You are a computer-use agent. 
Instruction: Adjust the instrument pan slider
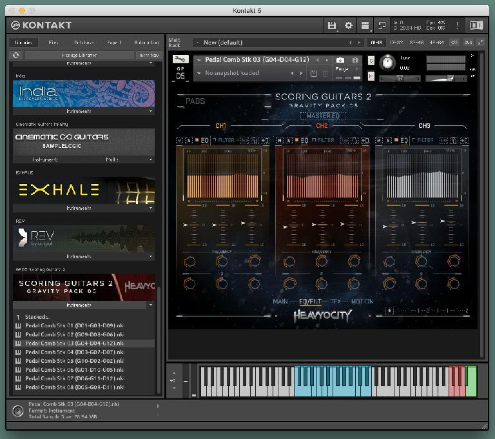[400, 78]
